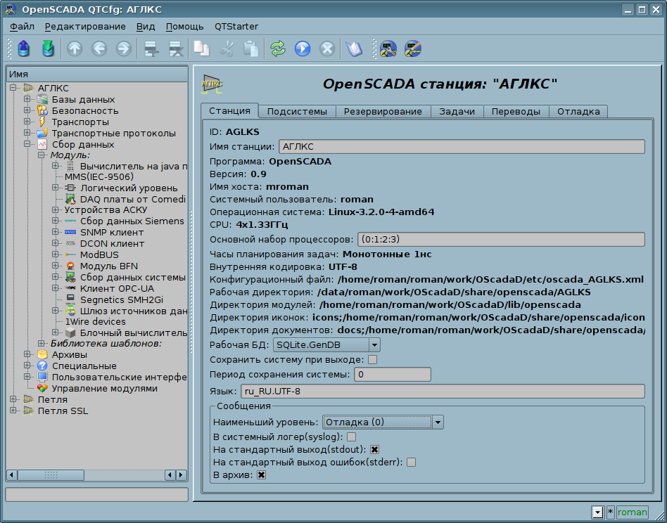Image resolution: width=667 pixels, height=523 pixels.
Task: Click the Delete item toolbar icon
Action: (x=176, y=49)
